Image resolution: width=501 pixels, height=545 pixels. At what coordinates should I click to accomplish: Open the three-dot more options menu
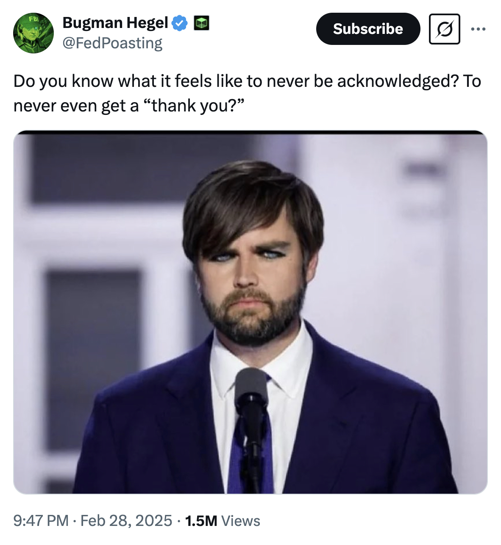pos(478,29)
